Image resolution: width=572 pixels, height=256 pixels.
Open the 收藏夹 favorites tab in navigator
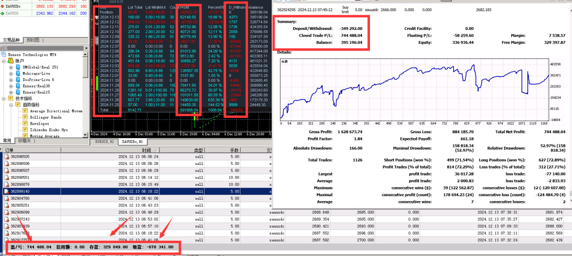tap(25, 141)
